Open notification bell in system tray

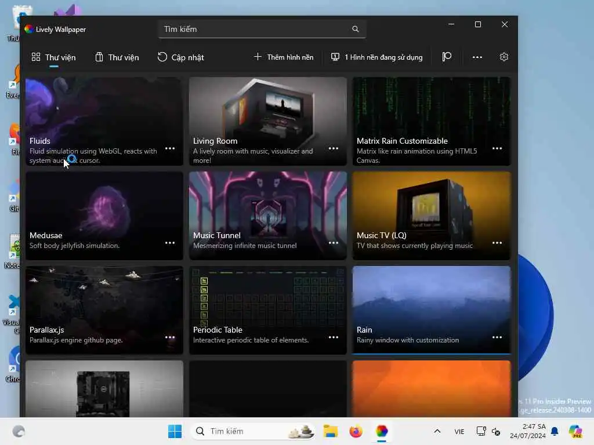(x=555, y=431)
